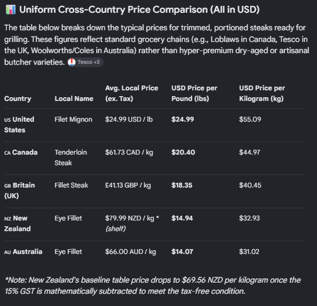Select the Tenderloin Steak cell for Canada
317x306 pixels.
pos(71,158)
